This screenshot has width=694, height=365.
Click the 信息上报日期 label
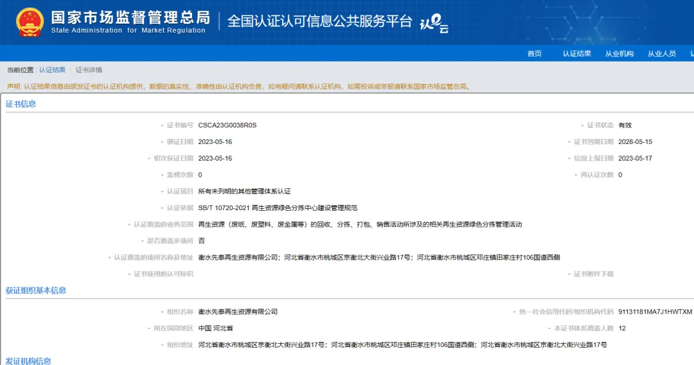click(594, 158)
